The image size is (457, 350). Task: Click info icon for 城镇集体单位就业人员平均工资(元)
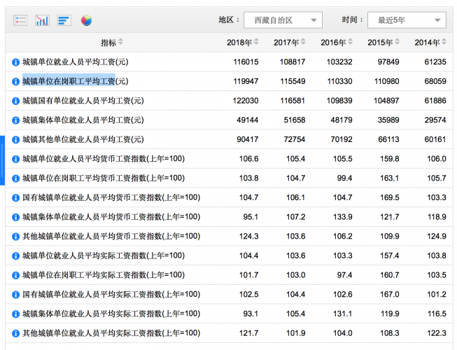coord(15,120)
